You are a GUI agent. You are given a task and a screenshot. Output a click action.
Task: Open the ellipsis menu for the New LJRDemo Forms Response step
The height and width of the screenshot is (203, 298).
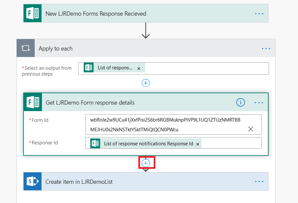pos(259,14)
